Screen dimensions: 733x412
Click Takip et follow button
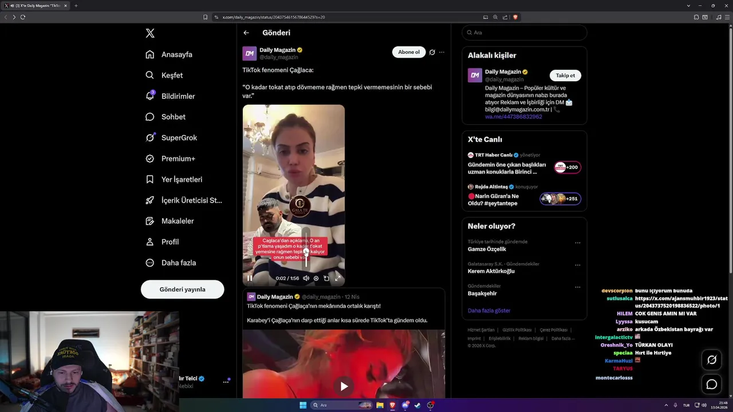(x=565, y=76)
